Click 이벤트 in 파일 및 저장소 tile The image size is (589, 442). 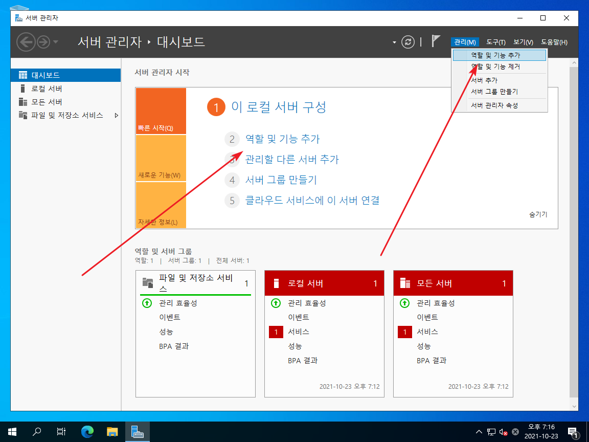[170, 317]
